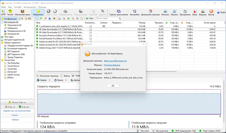Click the Sign in button

point(10,107)
